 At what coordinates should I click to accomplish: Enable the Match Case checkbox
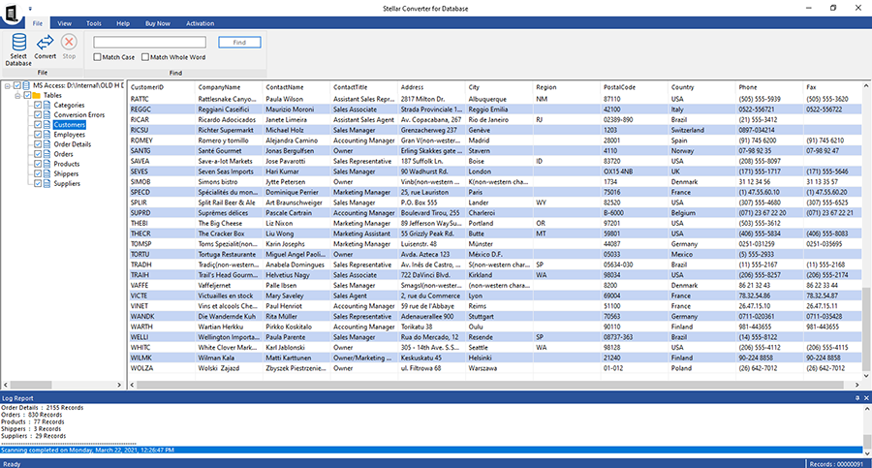(x=97, y=57)
